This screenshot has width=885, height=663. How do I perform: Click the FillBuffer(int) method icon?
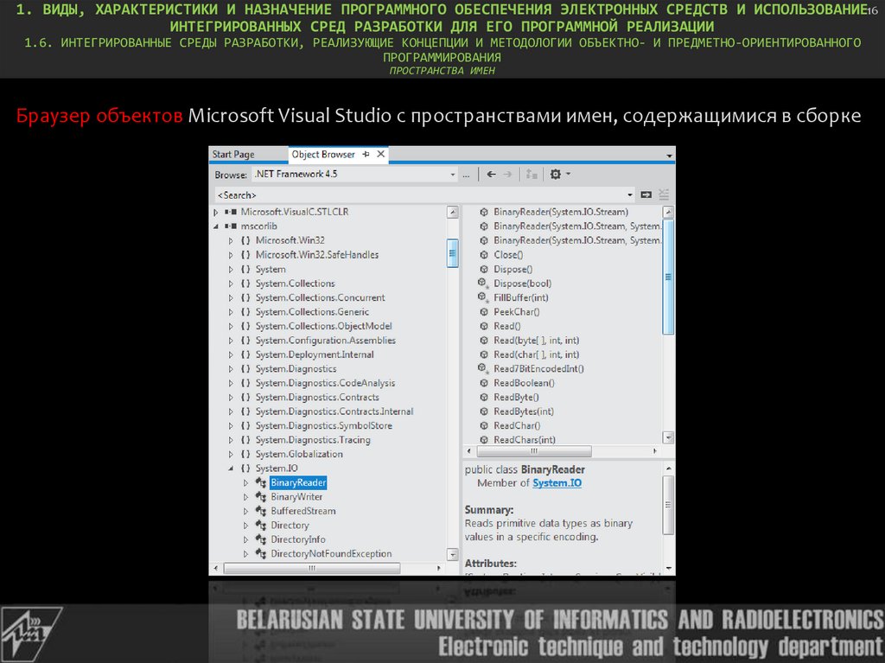coord(482,297)
